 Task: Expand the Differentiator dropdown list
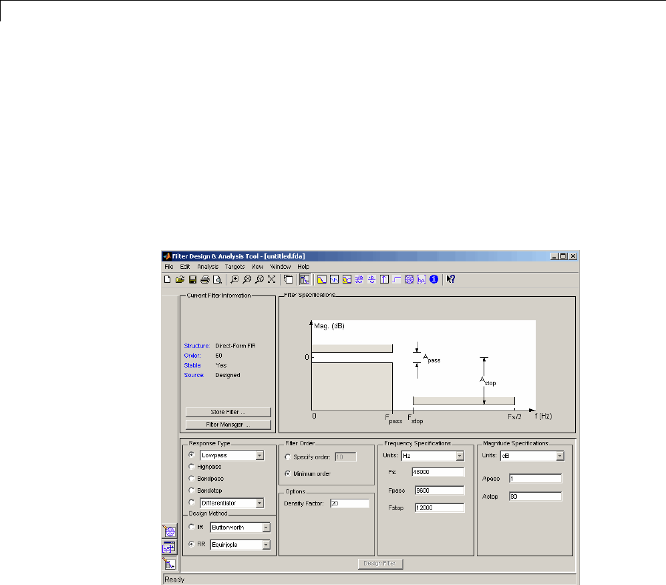pos(259,503)
